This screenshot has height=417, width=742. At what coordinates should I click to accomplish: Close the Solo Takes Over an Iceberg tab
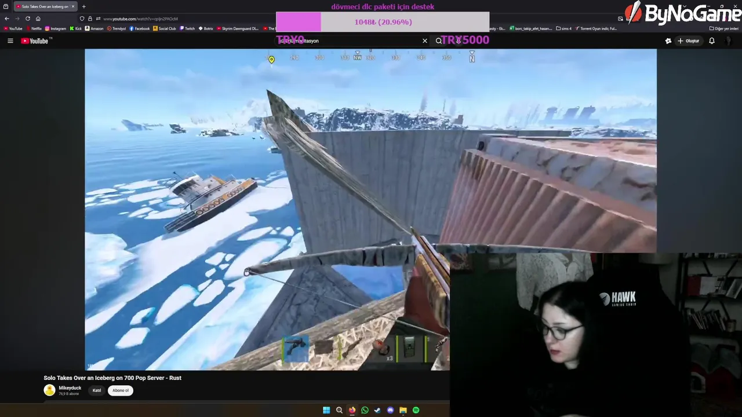(73, 6)
